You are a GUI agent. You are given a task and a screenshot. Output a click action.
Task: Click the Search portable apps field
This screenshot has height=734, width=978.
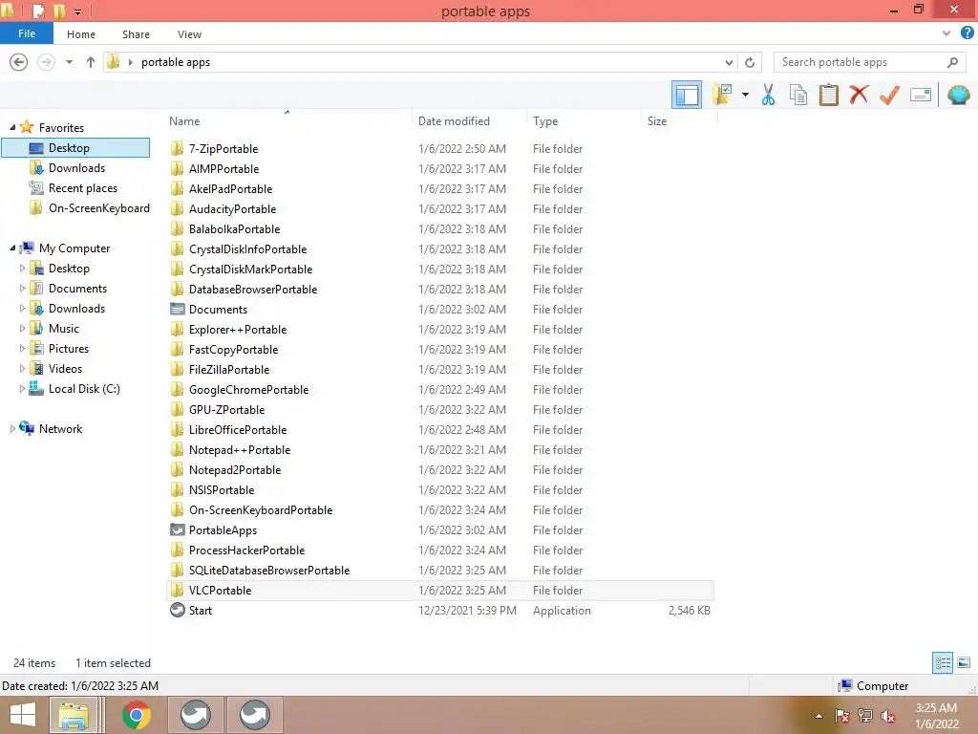tap(870, 62)
